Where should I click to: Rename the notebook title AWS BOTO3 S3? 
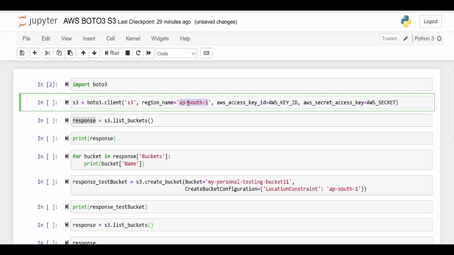[x=90, y=21]
